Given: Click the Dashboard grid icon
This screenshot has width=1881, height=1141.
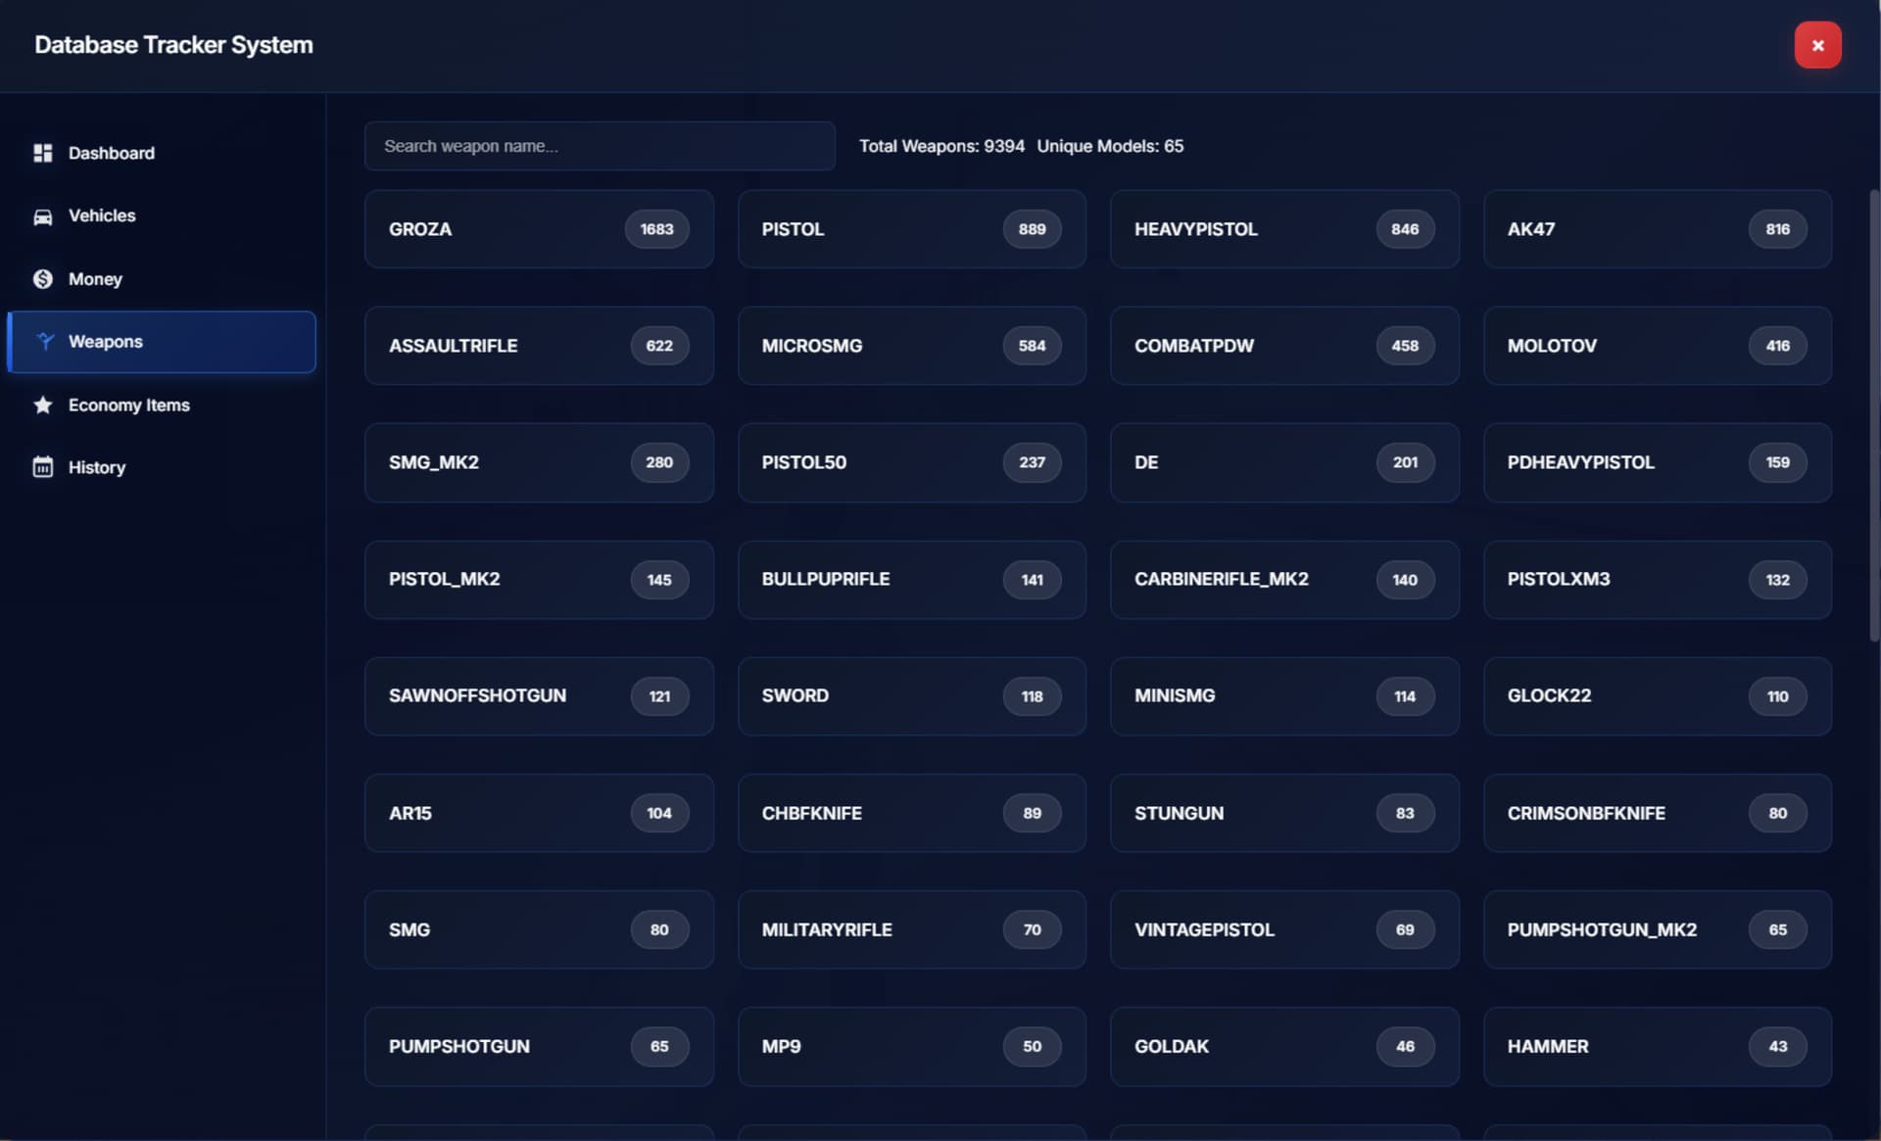Looking at the screenshot, I should [42, 153].
